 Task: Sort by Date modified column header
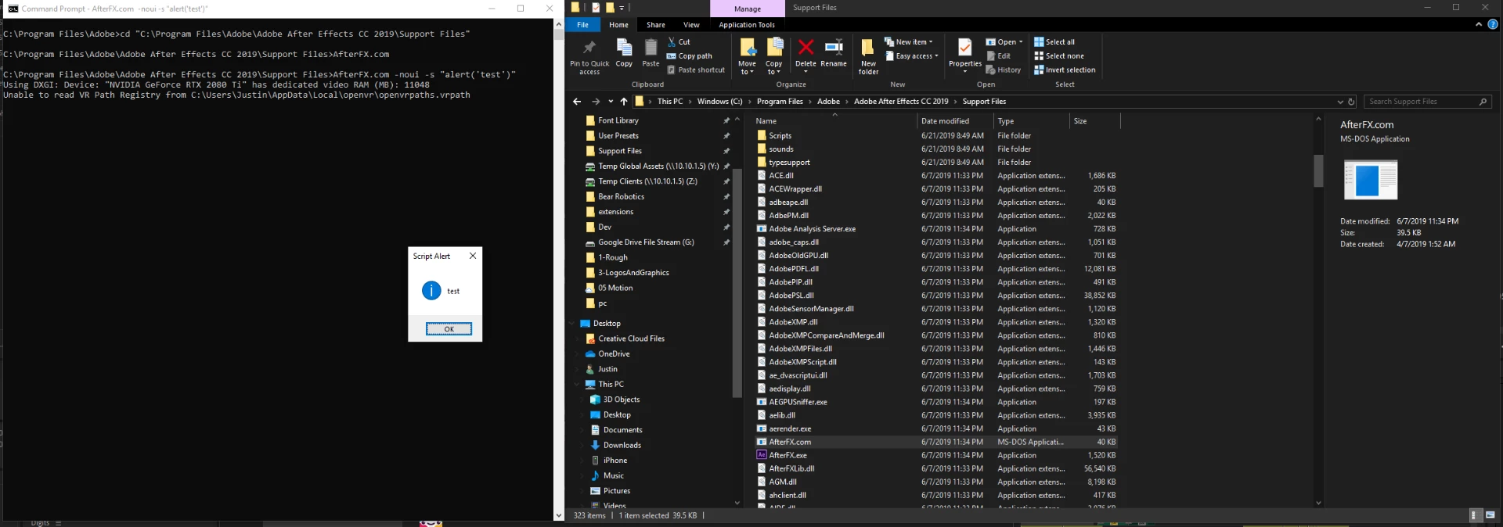954,121
